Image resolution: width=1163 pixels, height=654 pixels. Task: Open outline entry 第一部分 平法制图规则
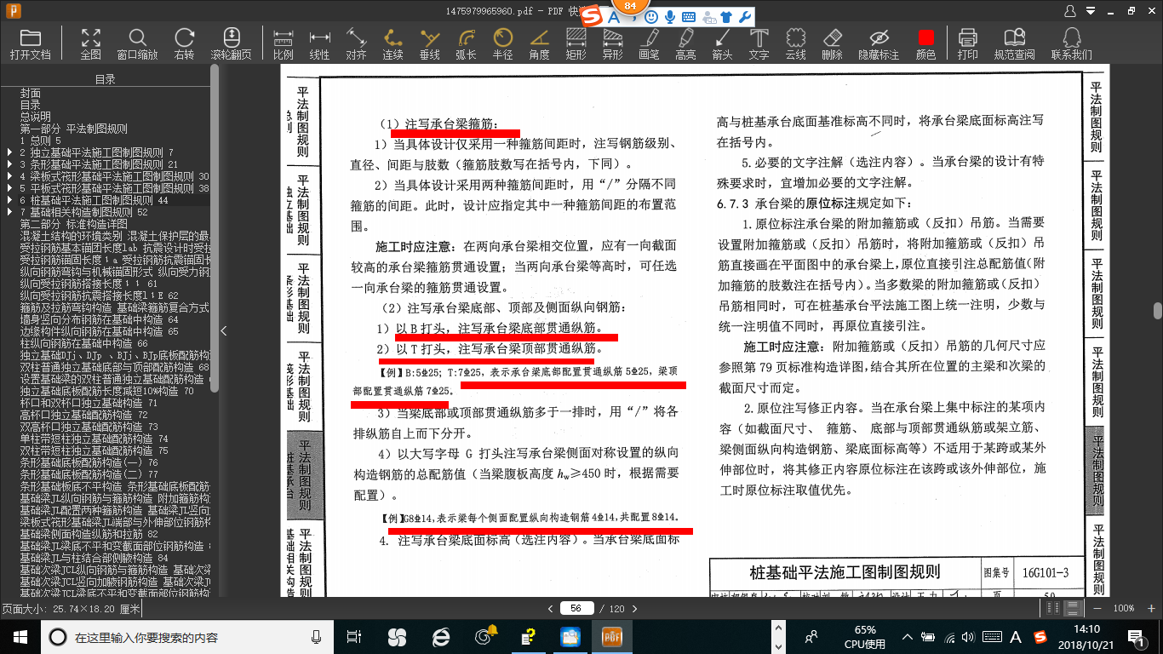73,129
